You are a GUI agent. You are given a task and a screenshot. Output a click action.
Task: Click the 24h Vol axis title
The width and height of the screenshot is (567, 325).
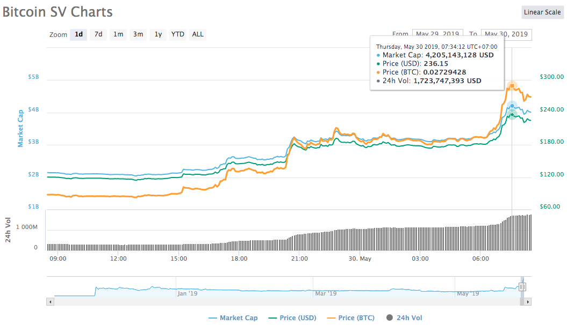pyautogui.click(x=8, y=230)
